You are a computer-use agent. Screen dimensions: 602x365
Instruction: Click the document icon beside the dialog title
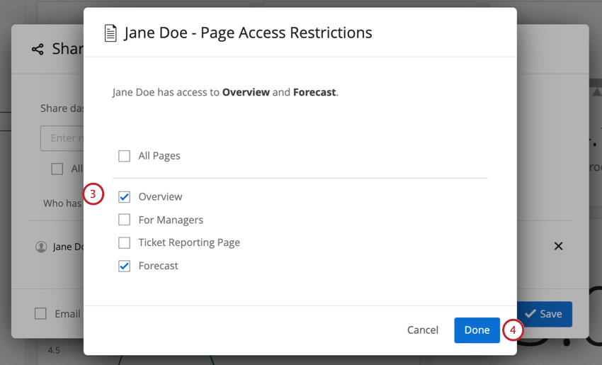pyautogui.click(x=110, y=33)
